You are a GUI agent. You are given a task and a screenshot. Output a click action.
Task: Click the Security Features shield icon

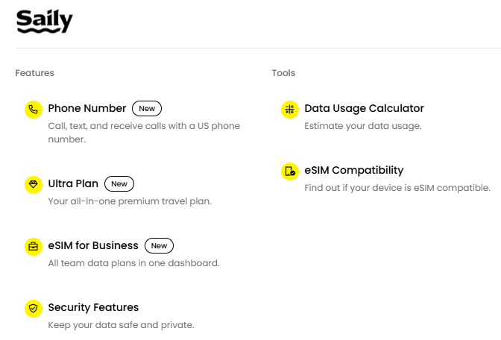pos(34,309)
